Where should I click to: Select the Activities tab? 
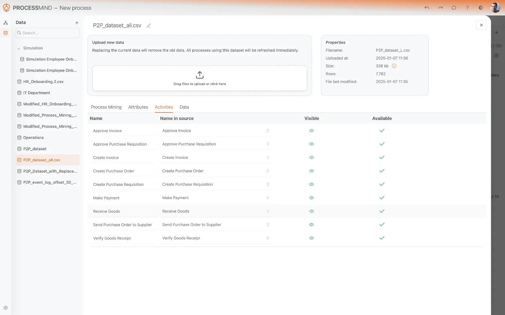(164, 107)
